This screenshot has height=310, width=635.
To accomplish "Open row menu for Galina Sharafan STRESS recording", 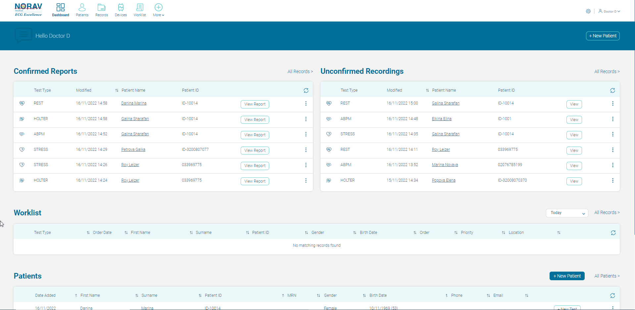I will pos(613,134).
